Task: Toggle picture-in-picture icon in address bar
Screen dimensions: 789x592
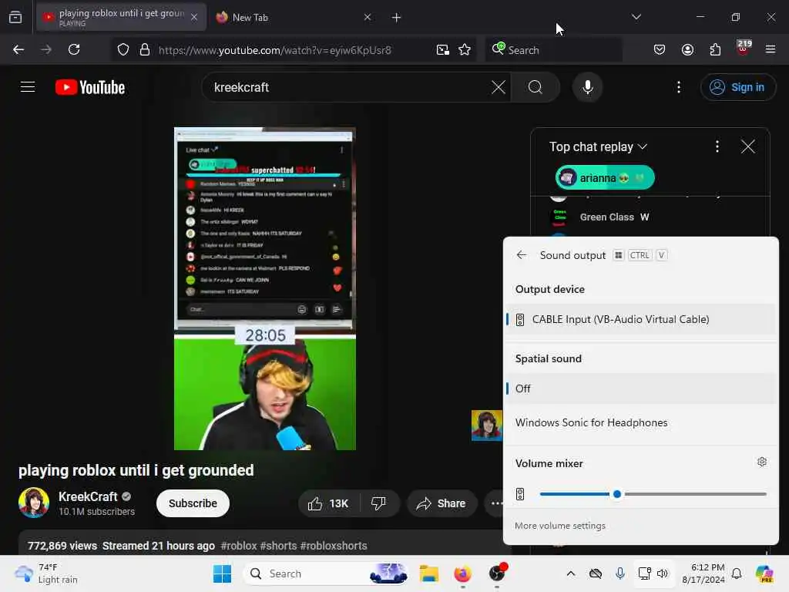Action: coord(443,50)
